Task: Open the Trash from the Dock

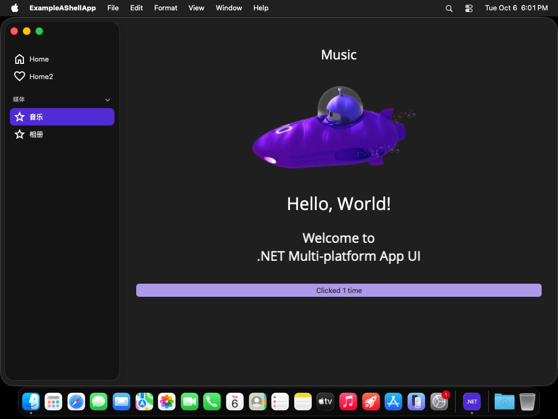Action: (x=527, y=402)
